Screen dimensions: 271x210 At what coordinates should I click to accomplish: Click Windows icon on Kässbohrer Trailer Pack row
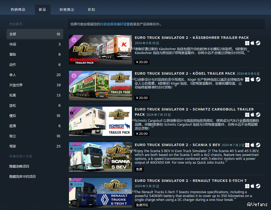(247, 43)
